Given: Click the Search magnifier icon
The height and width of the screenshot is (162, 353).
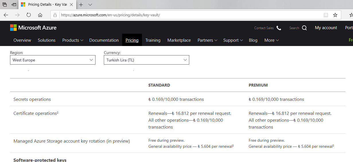Looking at the screenshot, I should tap(304, 28).
